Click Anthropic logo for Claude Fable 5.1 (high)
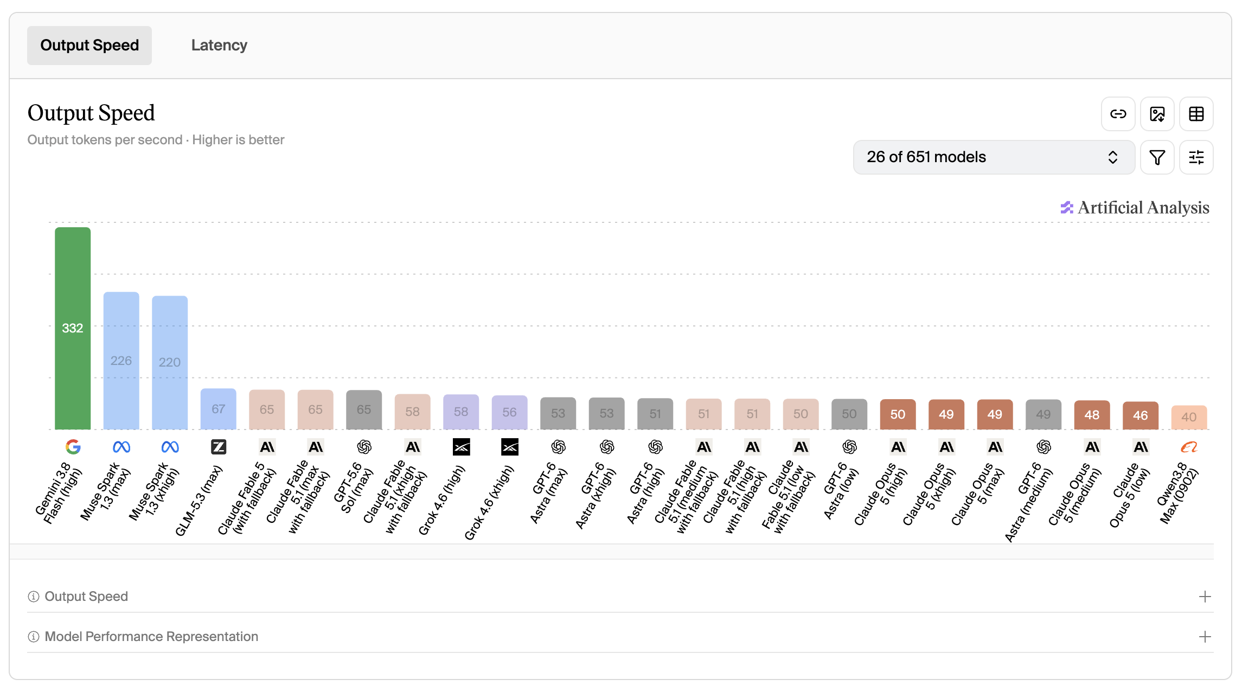Screen dimensions: 1242x692 pyautogui.click(x=752, y=447)
